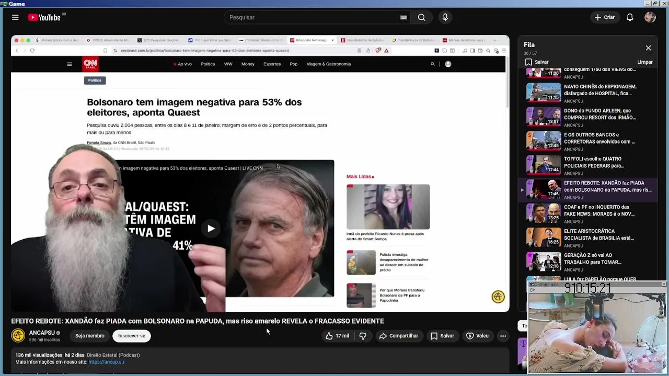Click the Game window title bar
Screen dimensions: 669x376
tap(334, 4)
